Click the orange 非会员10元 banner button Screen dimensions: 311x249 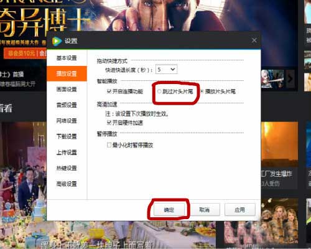26,54
